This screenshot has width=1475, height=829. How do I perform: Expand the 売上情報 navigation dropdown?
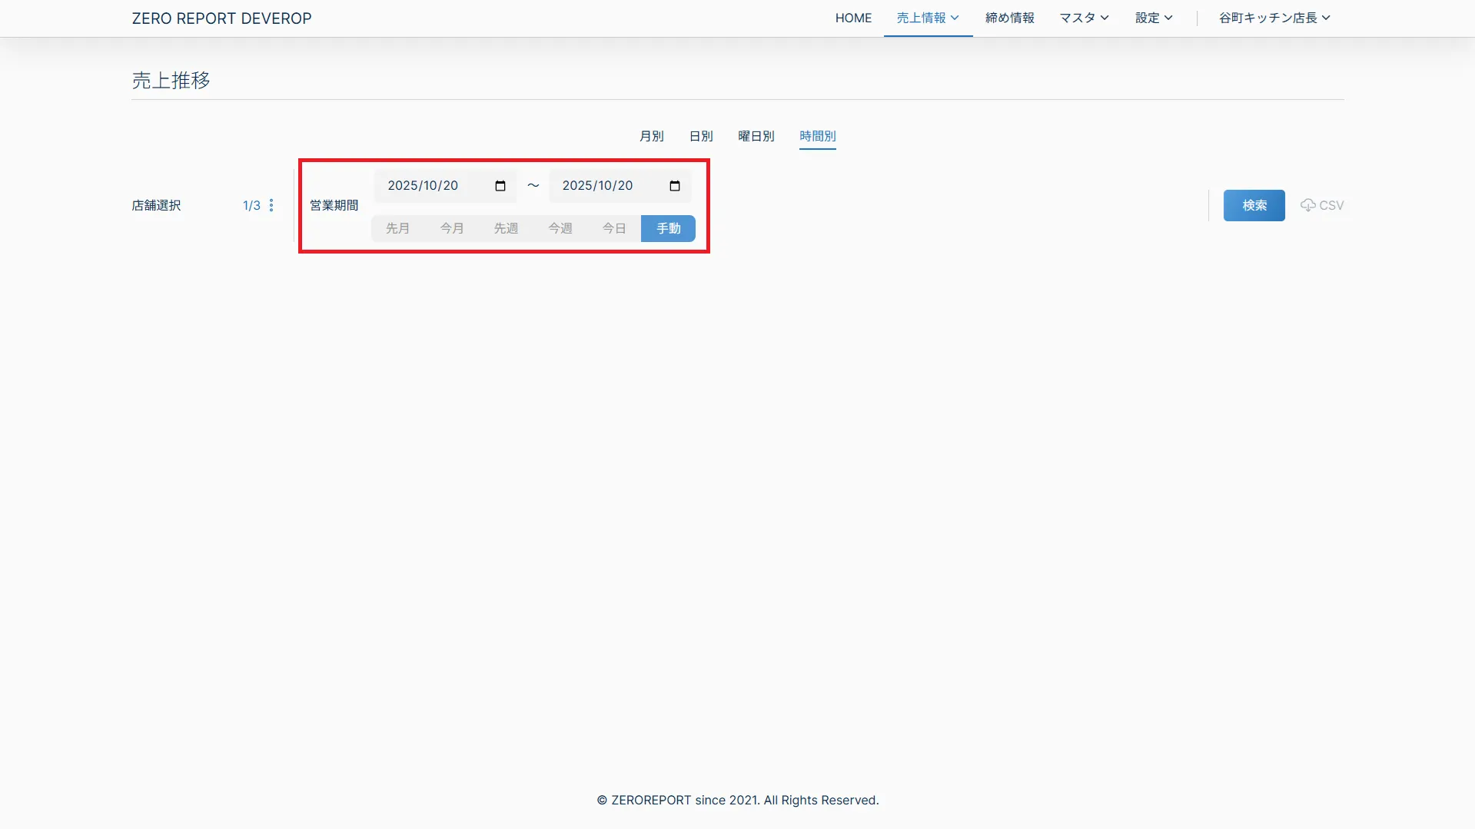pyautogui.click(x=928, y=18)
